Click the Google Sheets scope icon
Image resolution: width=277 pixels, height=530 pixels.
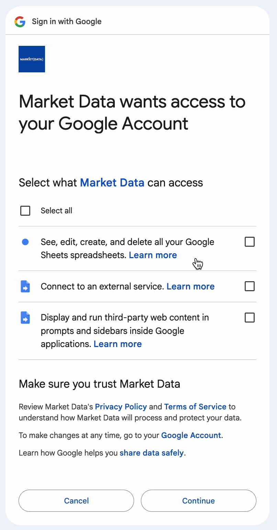tap(25, 242)
